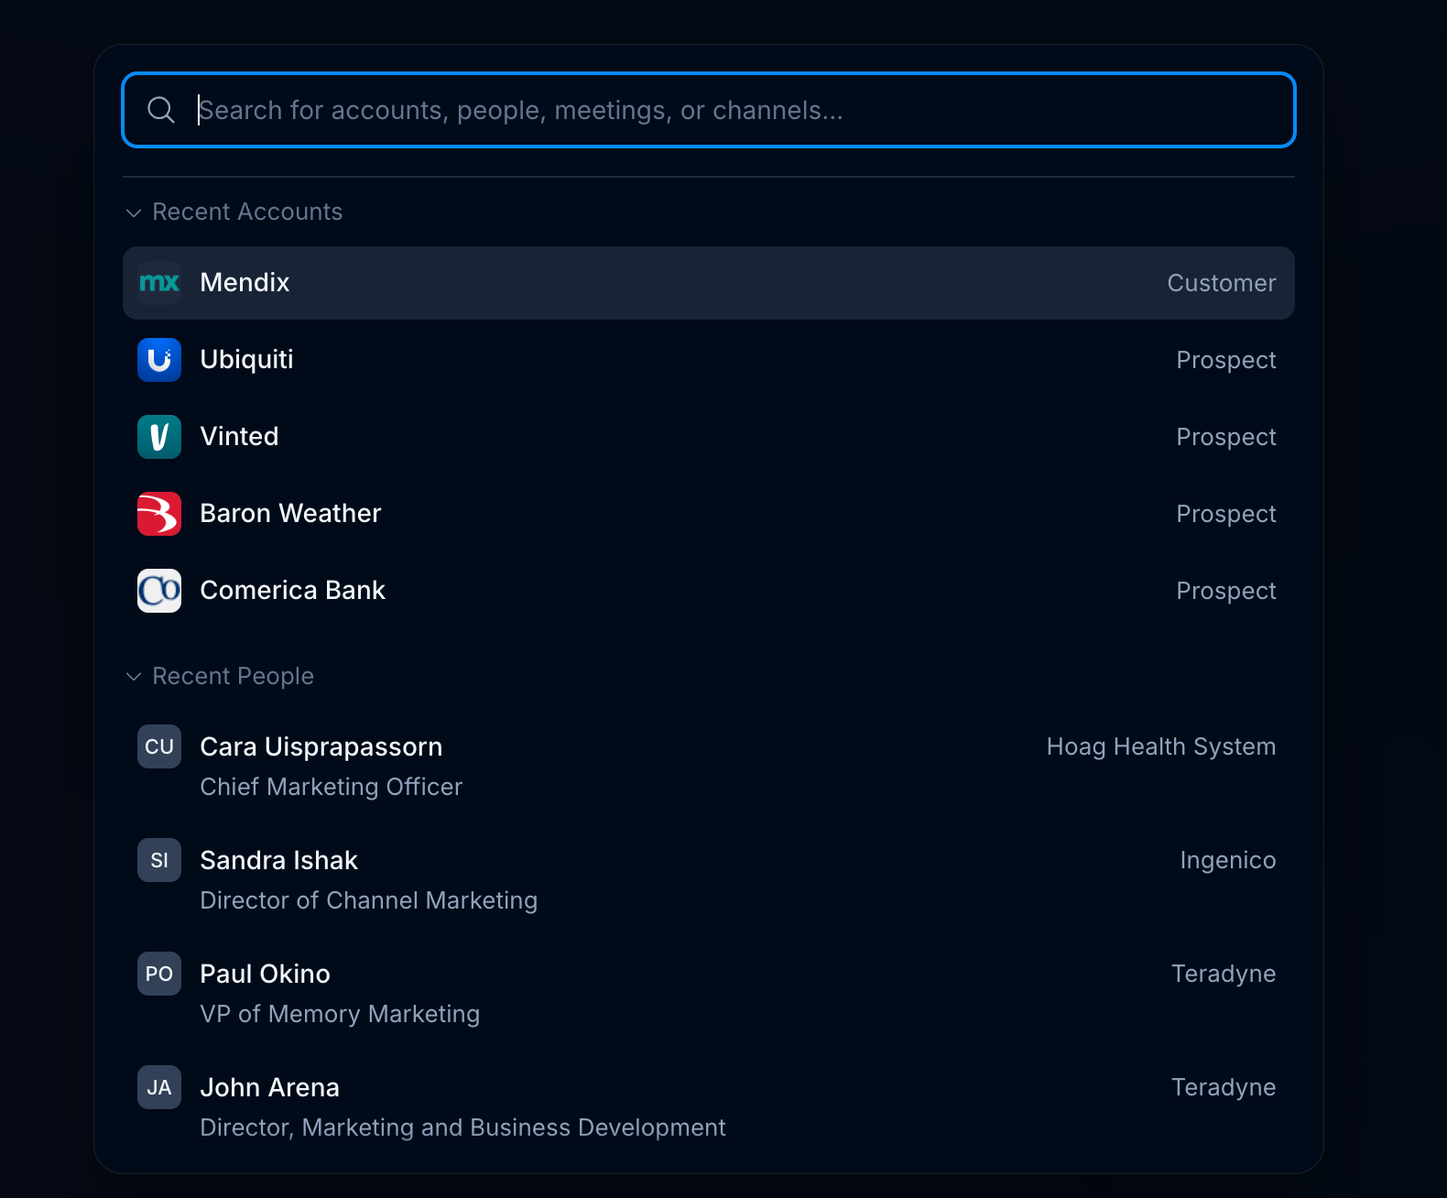Click the CU avatar badge

pyautogui.click(x=159, y=746)
